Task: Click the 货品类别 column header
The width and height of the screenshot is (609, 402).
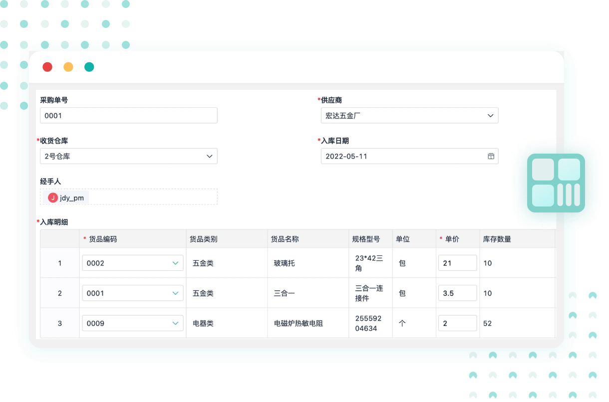Action: coord(227,239)
